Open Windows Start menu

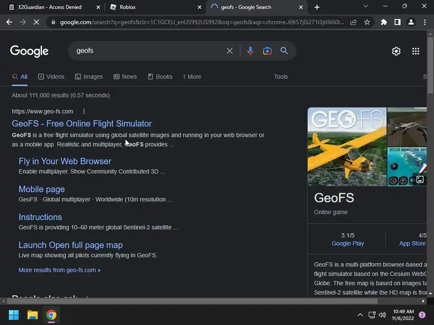point(14,315)
